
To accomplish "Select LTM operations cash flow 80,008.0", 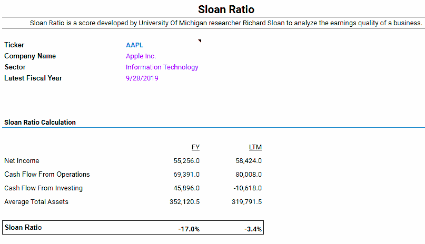I will [249, 175].
